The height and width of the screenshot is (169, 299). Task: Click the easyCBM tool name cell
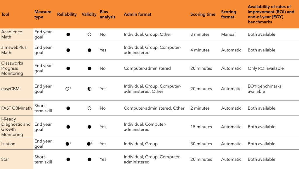tap(10, 89)
